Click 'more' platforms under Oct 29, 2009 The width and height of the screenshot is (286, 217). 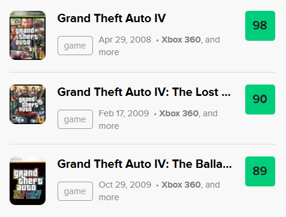109,197
